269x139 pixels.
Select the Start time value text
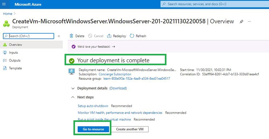click(214, 70)
